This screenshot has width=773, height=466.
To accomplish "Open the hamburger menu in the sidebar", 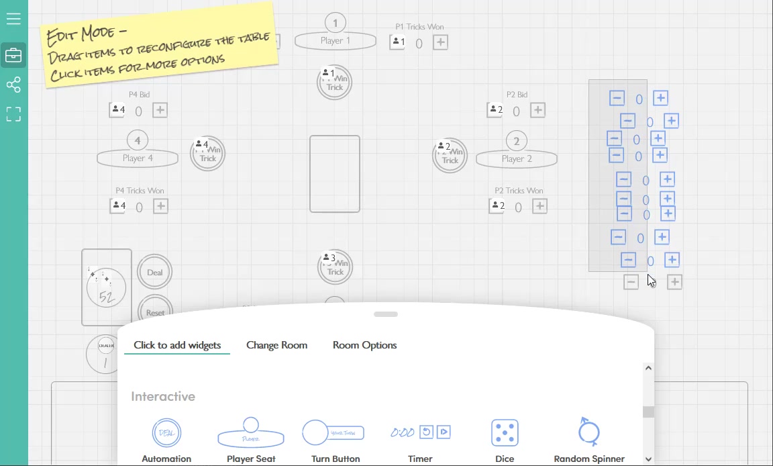I will point(13,19).
